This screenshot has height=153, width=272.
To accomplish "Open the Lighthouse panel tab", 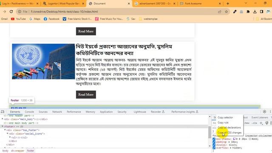I will coord(140,112).
